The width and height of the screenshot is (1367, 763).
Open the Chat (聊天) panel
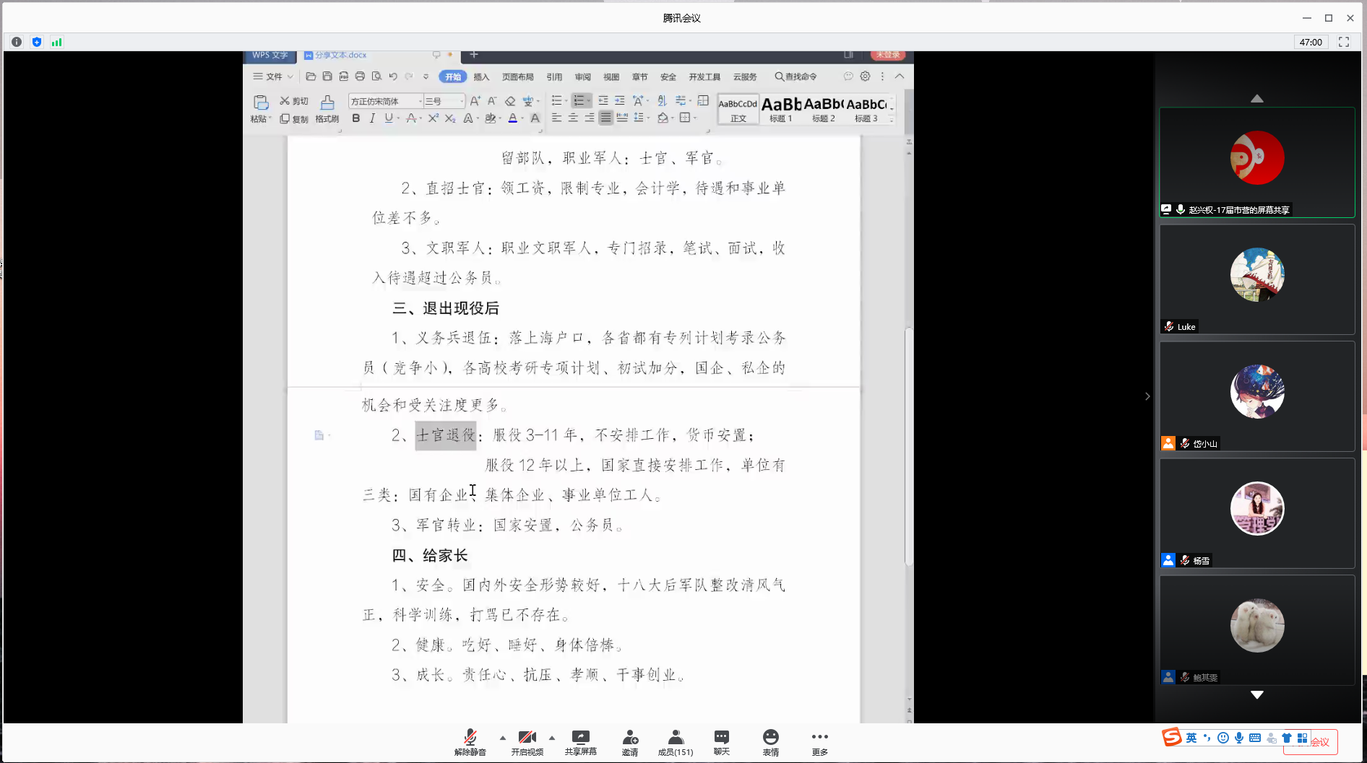(721, 741)
